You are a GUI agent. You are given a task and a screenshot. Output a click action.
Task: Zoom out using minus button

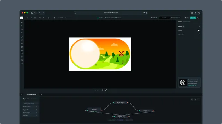58,18
